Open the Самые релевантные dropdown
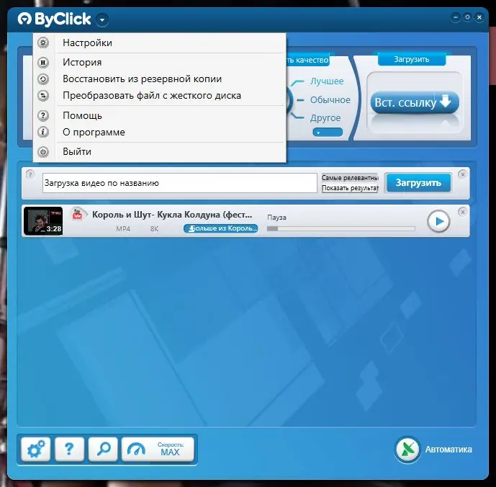Screen dimensions: 496x487 (x=350, y=178)
